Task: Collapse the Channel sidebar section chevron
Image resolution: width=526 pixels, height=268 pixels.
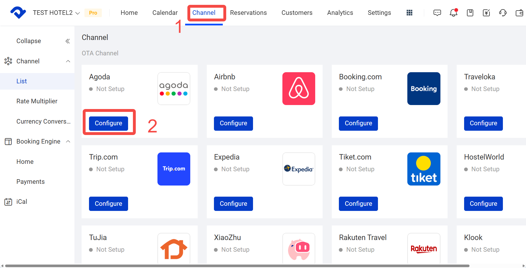Action: click(x=68, y=61)
